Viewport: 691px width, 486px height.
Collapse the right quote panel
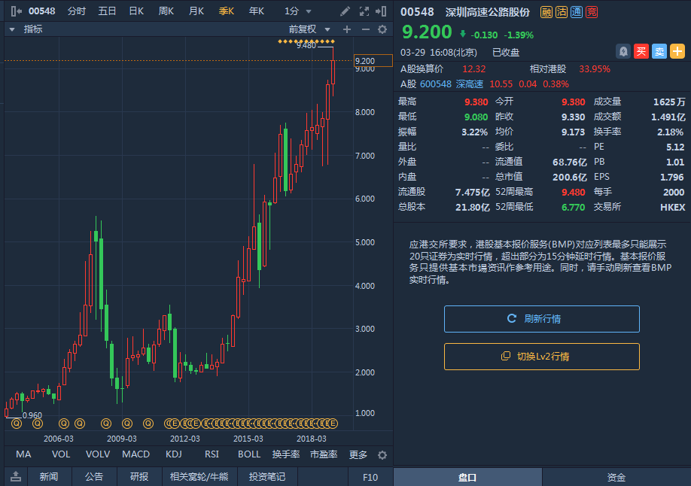coord(384,11)
